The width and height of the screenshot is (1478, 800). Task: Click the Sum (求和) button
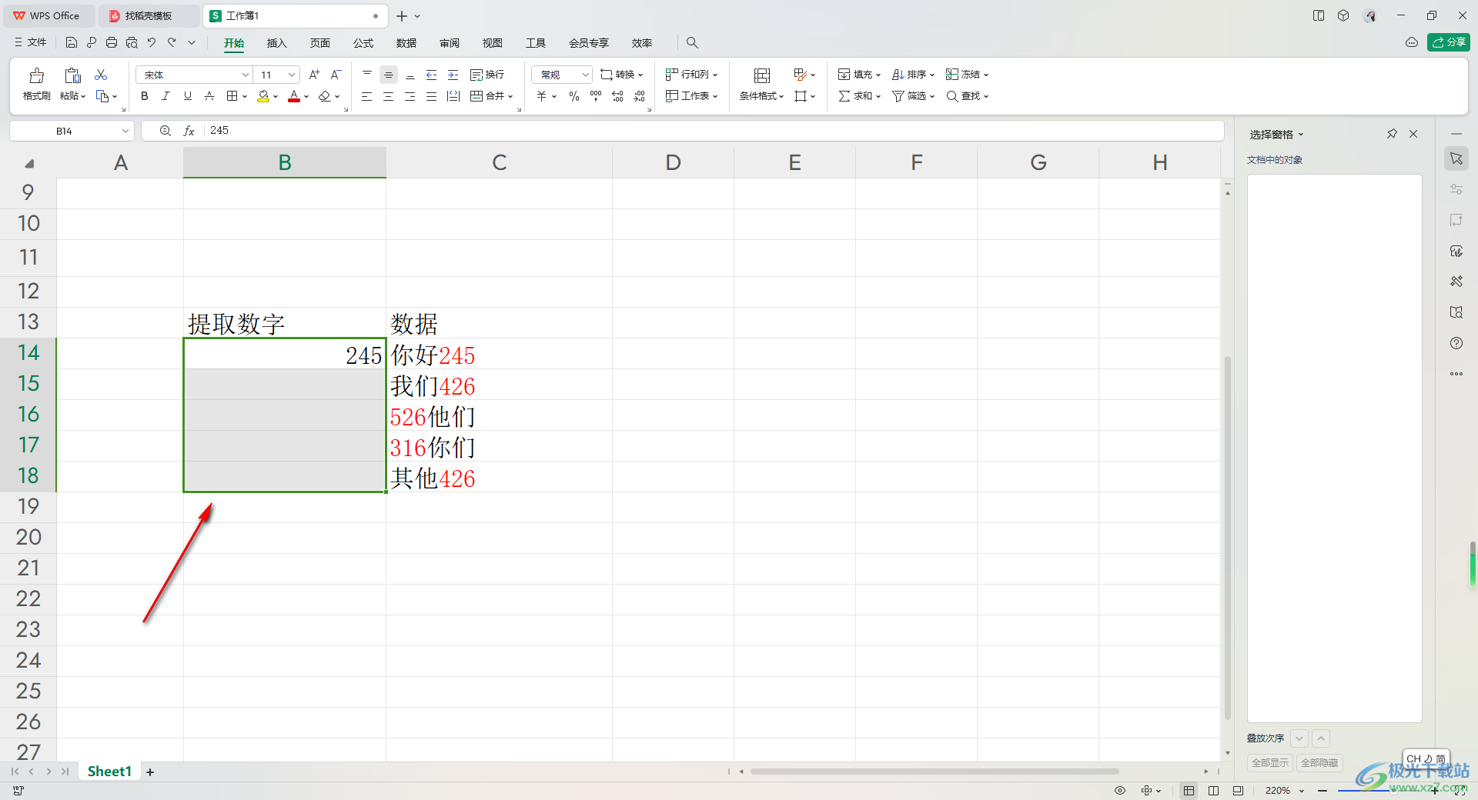(x=859, y=96)
